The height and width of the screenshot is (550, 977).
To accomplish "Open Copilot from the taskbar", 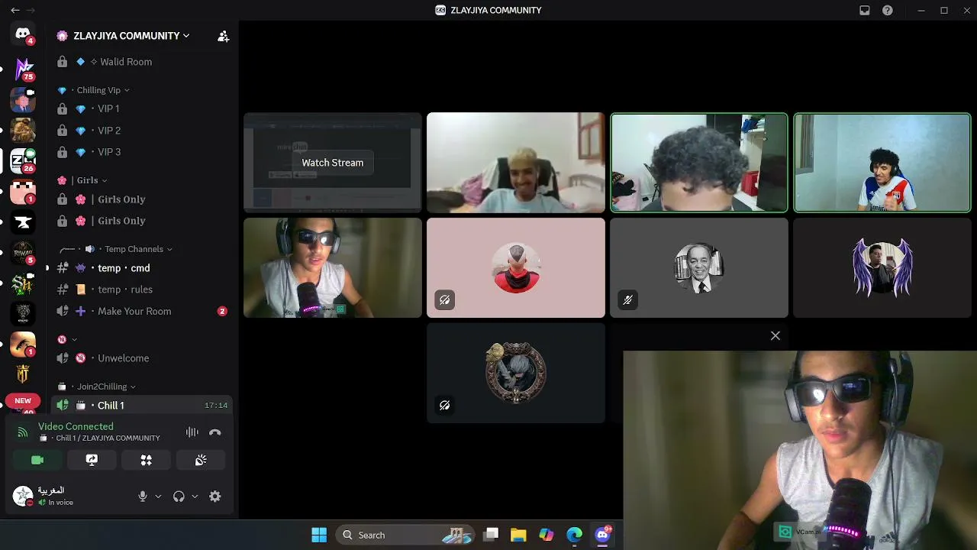I will (547, 535).
